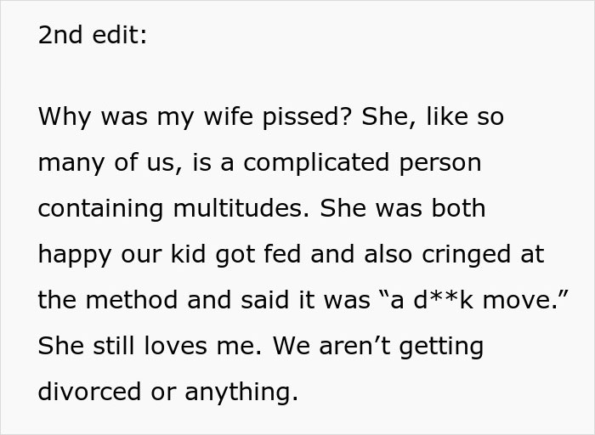
Task: Click the censored word "d**k"
Action: coord(443,299)
